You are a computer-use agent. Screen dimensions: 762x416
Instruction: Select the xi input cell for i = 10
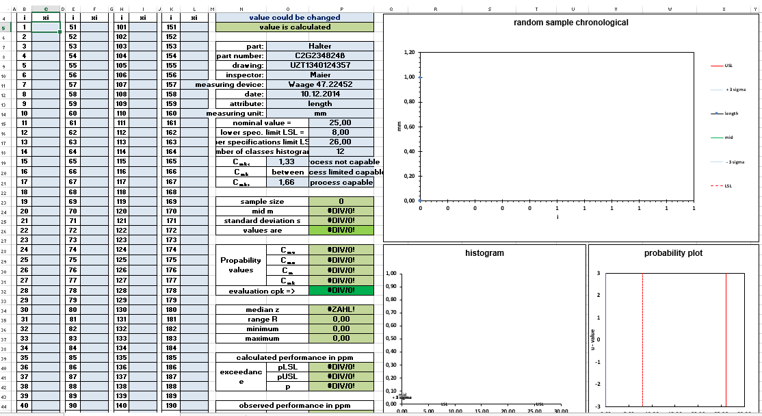46,113
